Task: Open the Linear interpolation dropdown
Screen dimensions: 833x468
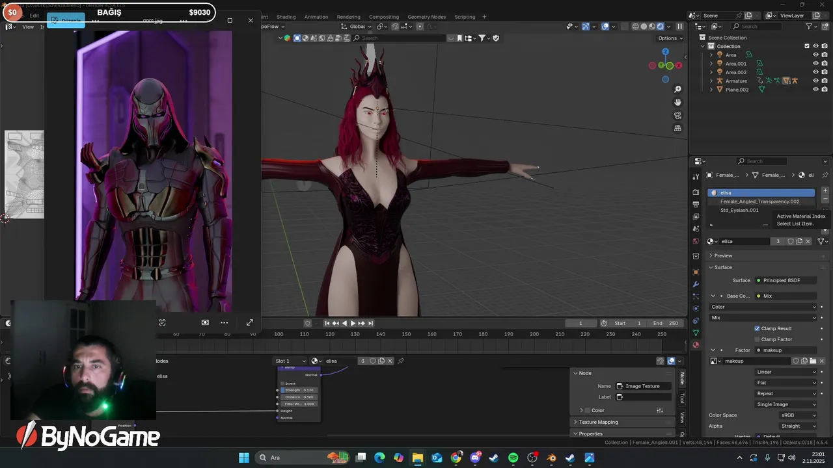Action: click(786, 372)
